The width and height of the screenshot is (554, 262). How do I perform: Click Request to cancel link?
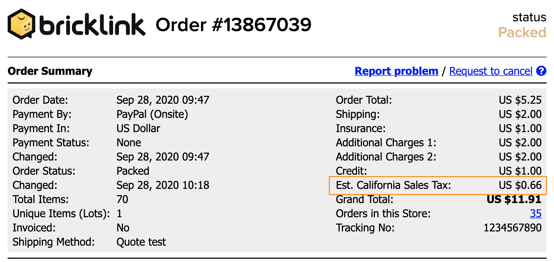[x=491, y=71]
